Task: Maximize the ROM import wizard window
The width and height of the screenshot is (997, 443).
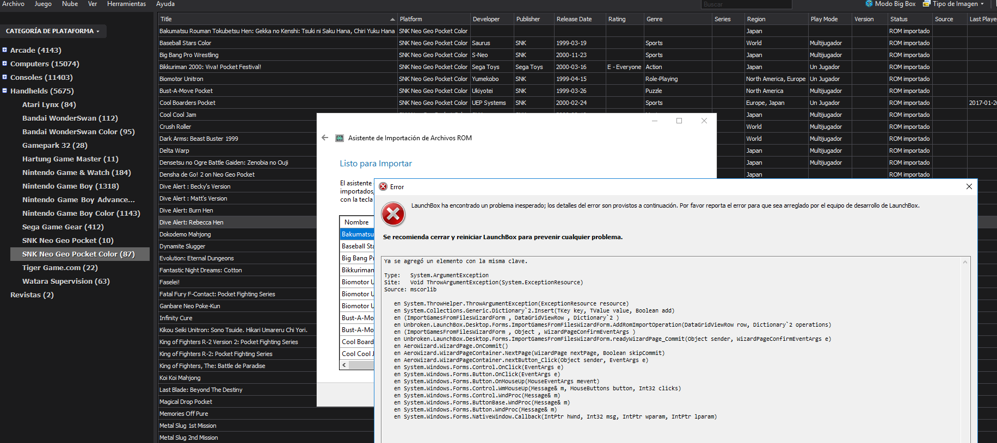Action: point(679,121)
